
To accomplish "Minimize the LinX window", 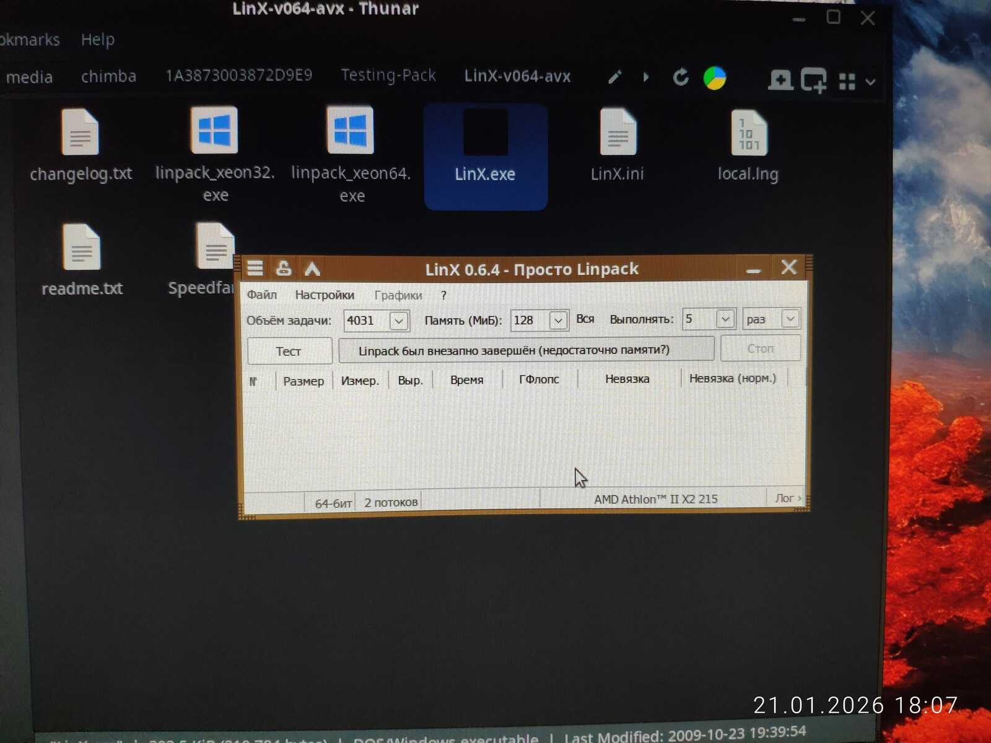I will 753,271.
